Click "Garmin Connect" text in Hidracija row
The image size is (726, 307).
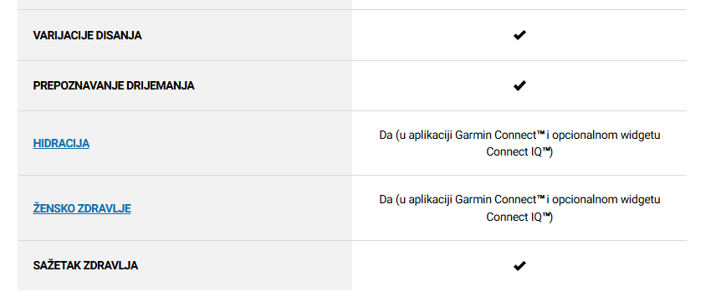point(495,136)
